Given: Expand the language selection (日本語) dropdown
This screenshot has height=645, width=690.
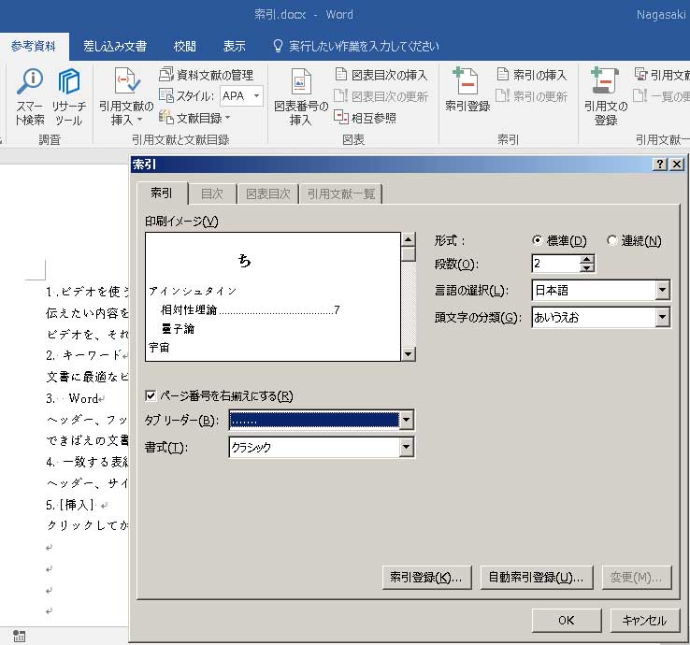Looking at the screenshot, I should 662,291.
